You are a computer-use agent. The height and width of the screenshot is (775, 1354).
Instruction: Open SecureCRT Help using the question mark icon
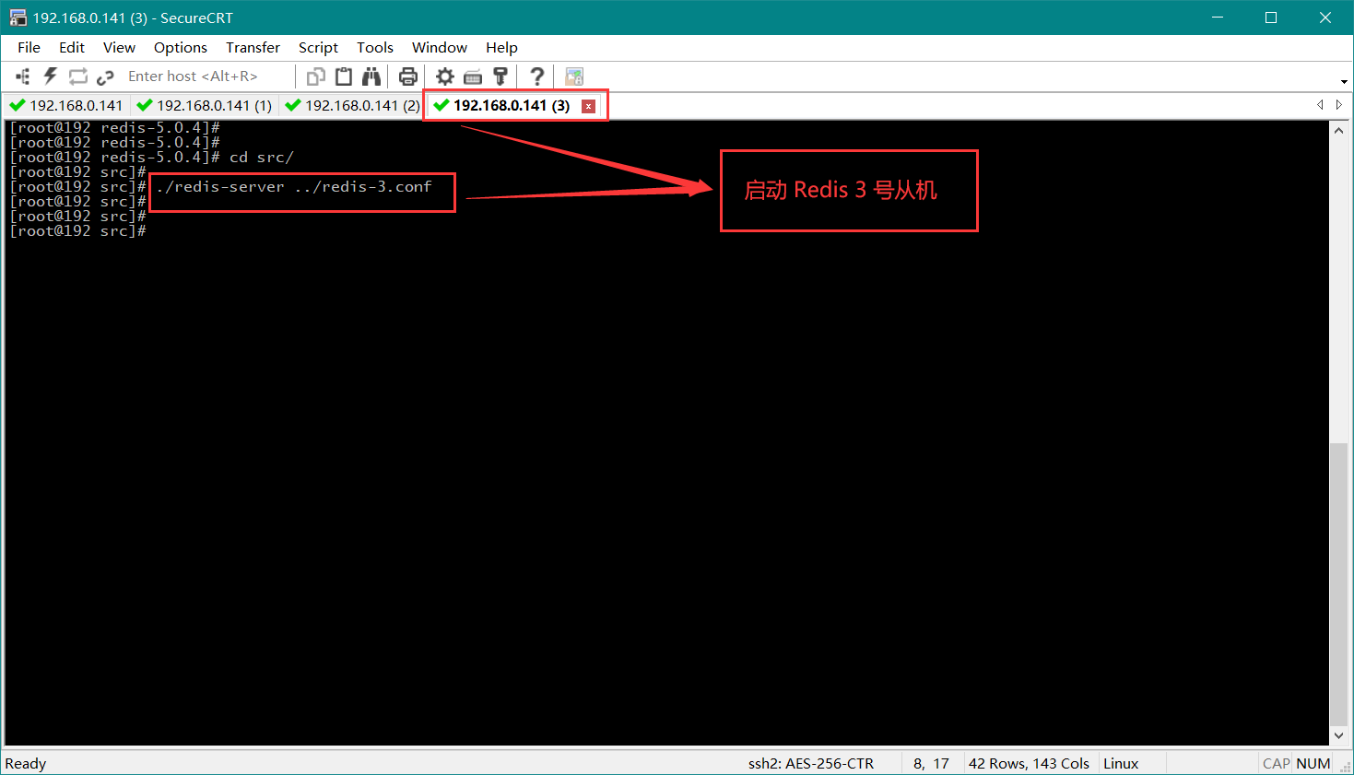(536, 76)
